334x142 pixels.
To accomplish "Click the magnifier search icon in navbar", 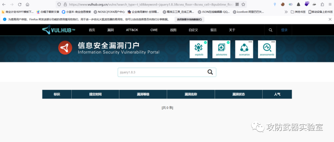I will [271, 30].
